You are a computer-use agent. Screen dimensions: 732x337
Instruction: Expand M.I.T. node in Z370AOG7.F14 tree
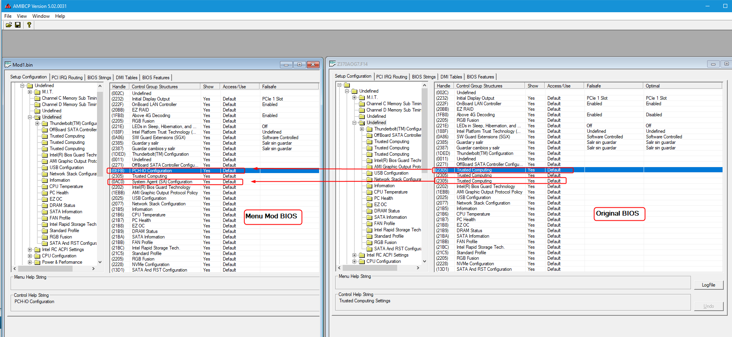tap(355, 97)
